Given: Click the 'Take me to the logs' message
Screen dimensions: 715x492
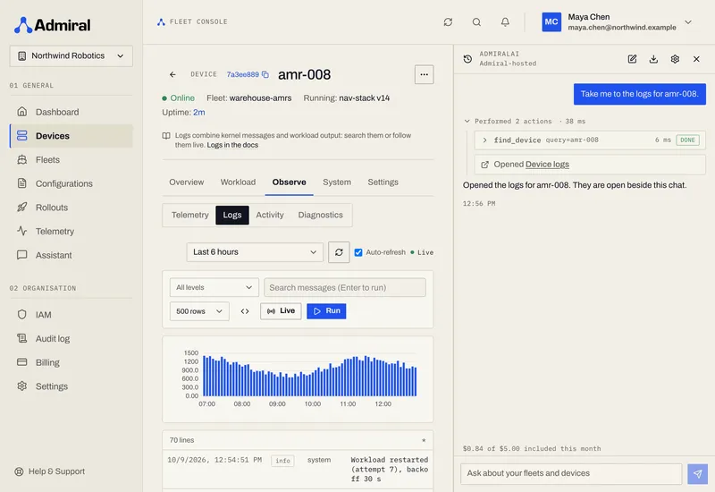Looking at the screenshot, I should pyautogui.click(x=639, y=94).
